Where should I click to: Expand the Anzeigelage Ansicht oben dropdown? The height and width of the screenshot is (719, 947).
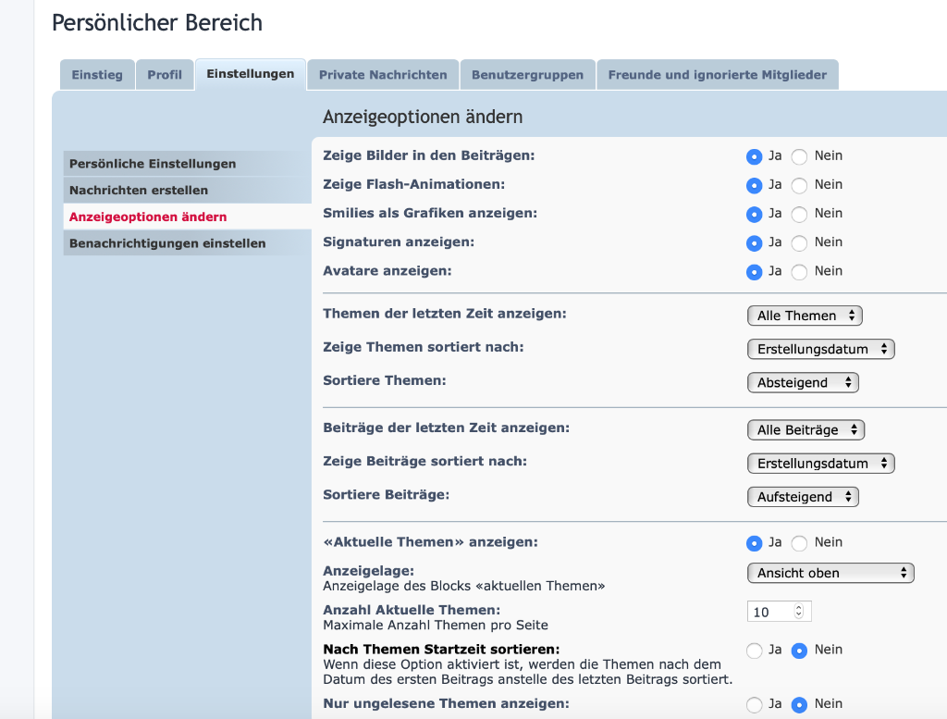point(830,573)
